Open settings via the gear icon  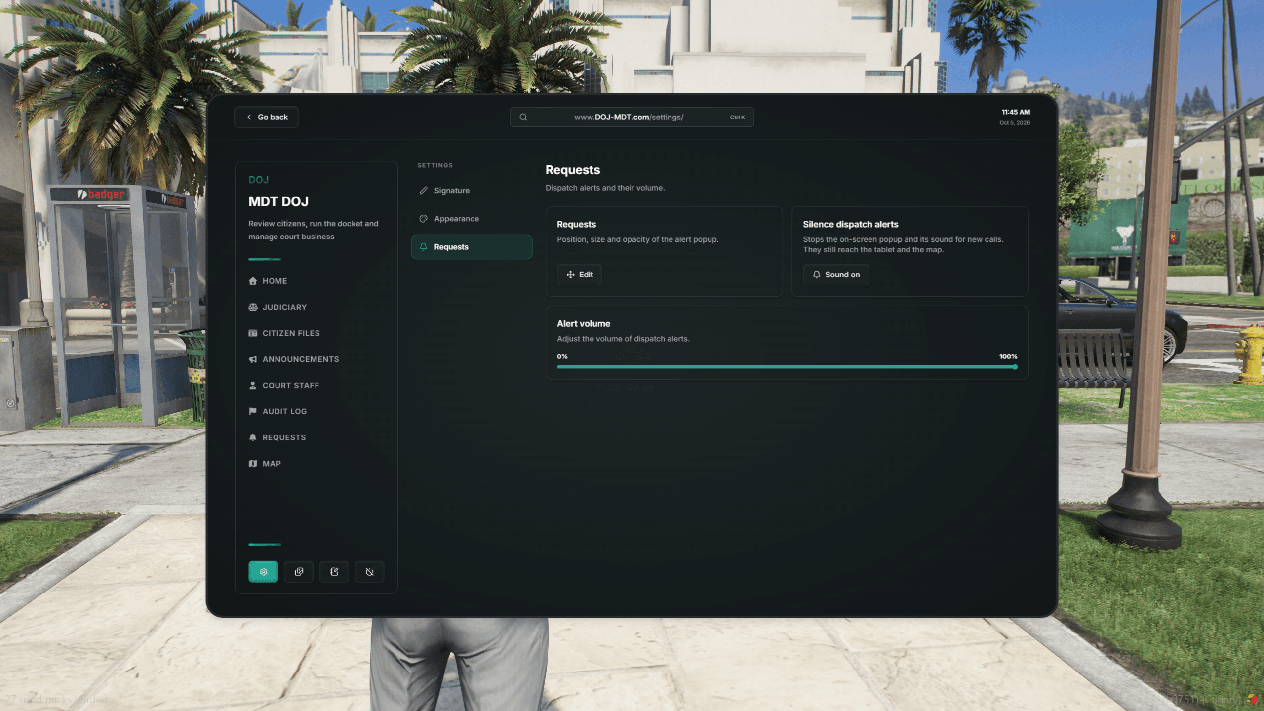click(x=263, y=571)
